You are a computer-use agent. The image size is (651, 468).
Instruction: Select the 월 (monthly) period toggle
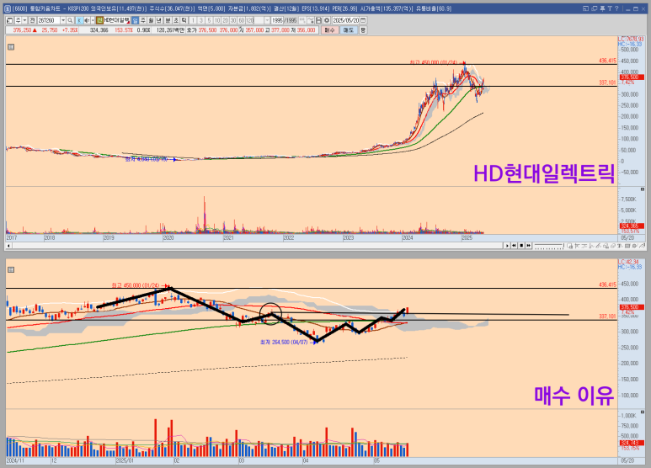(151, 20)
